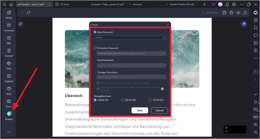Image resolution: width=260 pixels, height=139 pixels.
Task: Redo the last action
Action: pyautogui.click(x=29, y=12)
